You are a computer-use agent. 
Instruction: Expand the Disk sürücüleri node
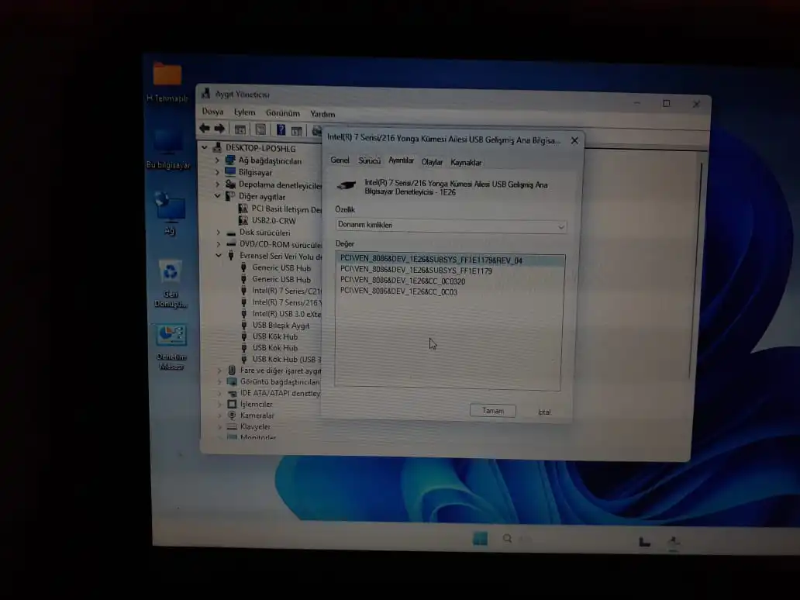point(219,232)
